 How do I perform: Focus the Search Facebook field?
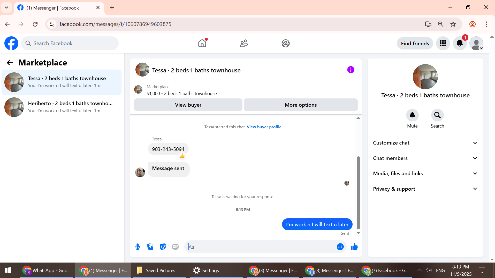(x=70, y=43)
